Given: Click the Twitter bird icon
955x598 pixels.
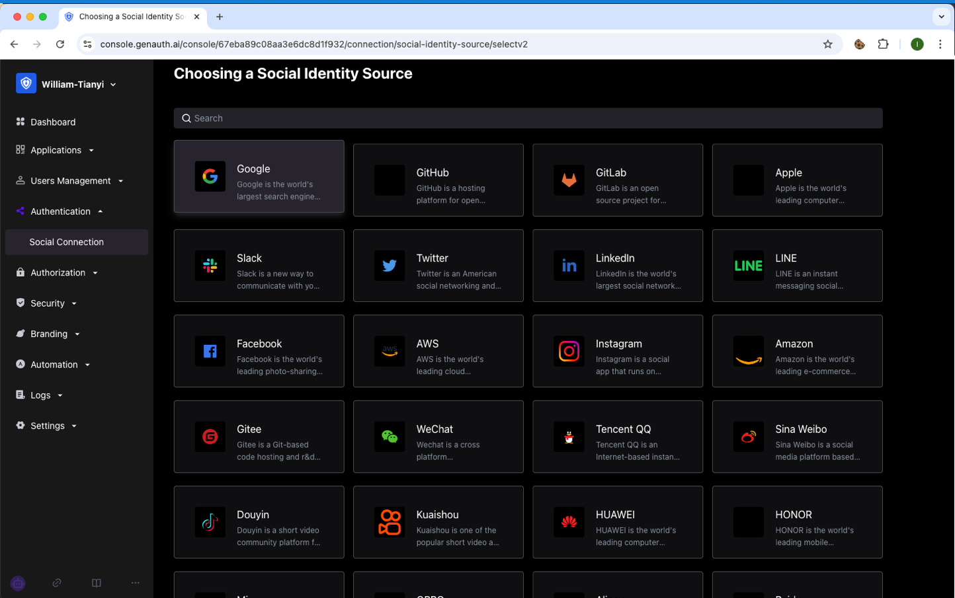Looking at the screenshot, I should point(390,266).
